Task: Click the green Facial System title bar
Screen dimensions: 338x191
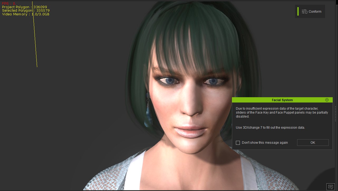Action: 282,100
